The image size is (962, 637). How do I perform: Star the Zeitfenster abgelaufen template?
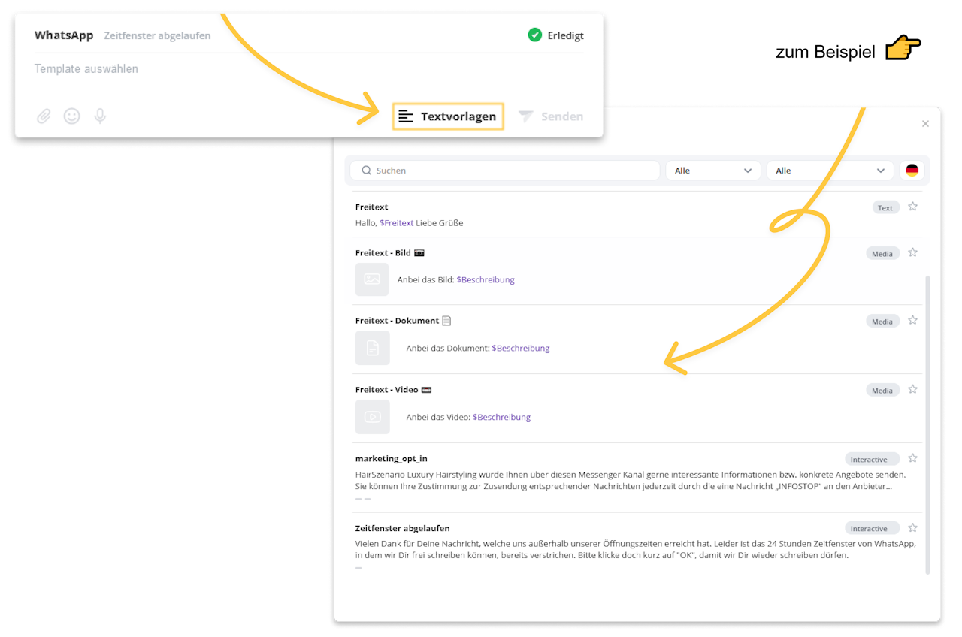(913, 528)
